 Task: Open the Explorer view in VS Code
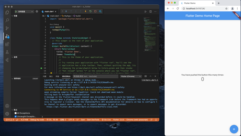(x=7, y=12)
